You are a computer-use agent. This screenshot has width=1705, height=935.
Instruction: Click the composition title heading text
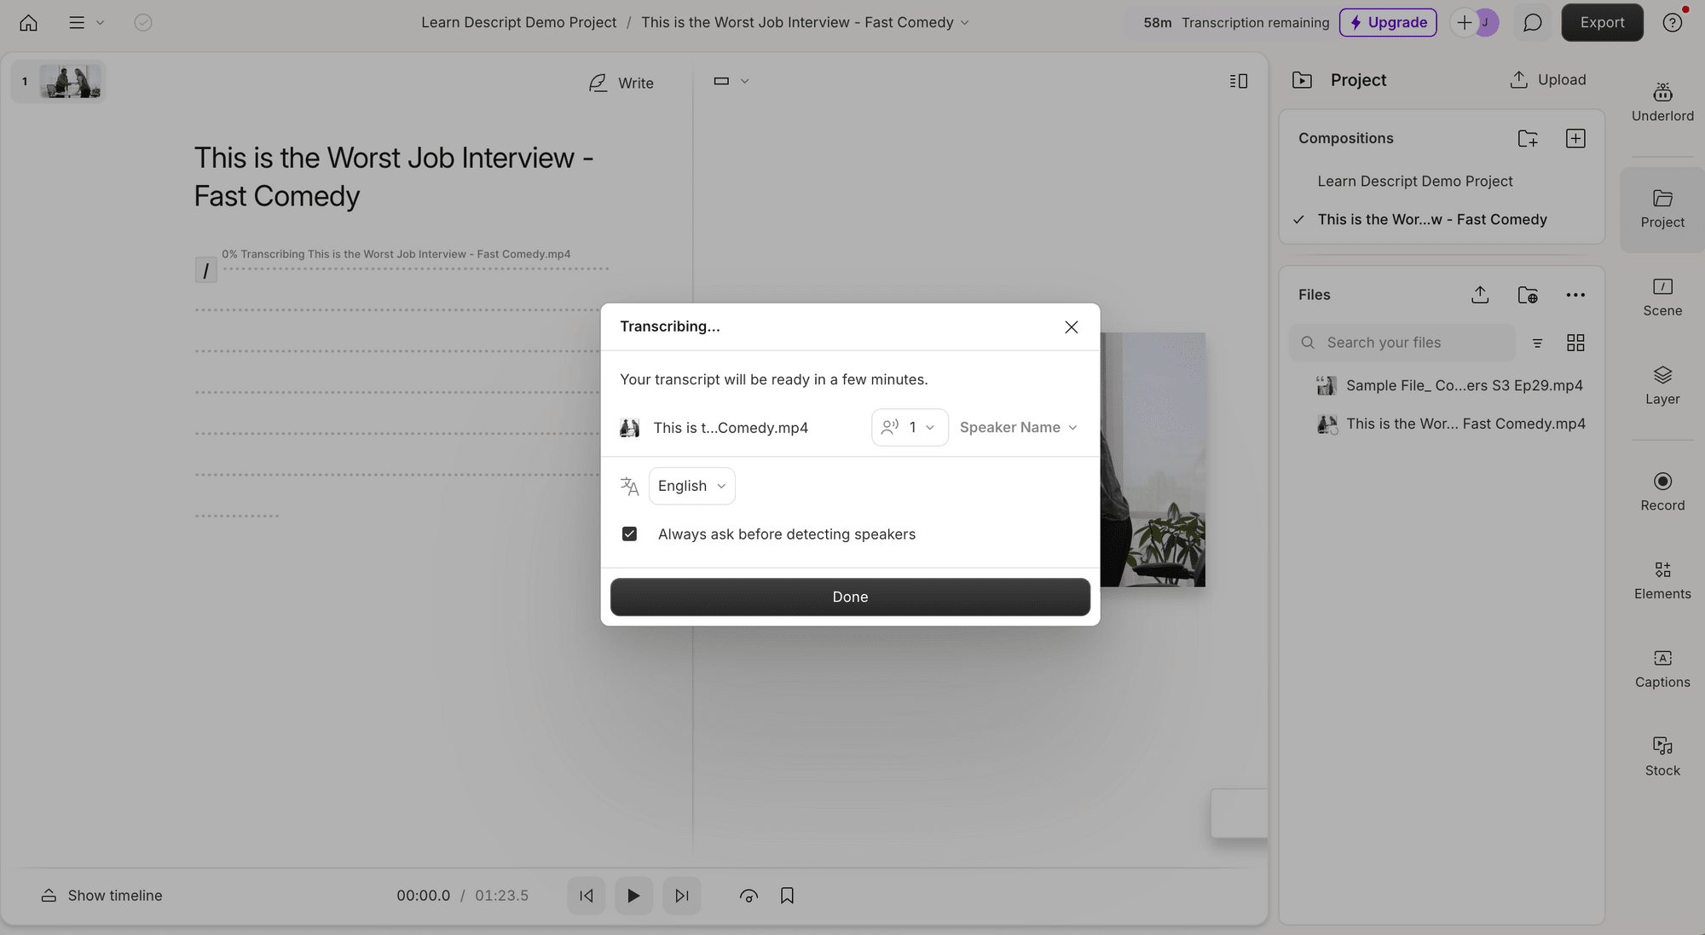click(394, 176)
